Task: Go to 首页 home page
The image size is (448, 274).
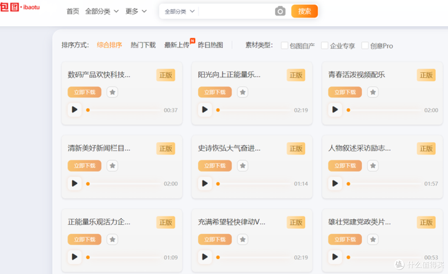Action: (73, 11)
